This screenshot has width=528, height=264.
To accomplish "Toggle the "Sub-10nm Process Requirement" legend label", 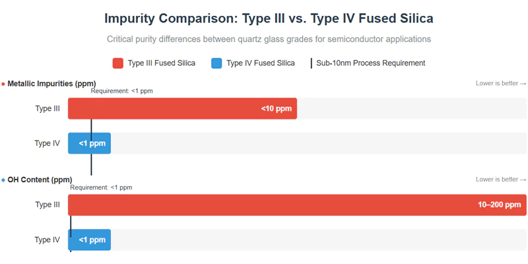I will point(370,63).
